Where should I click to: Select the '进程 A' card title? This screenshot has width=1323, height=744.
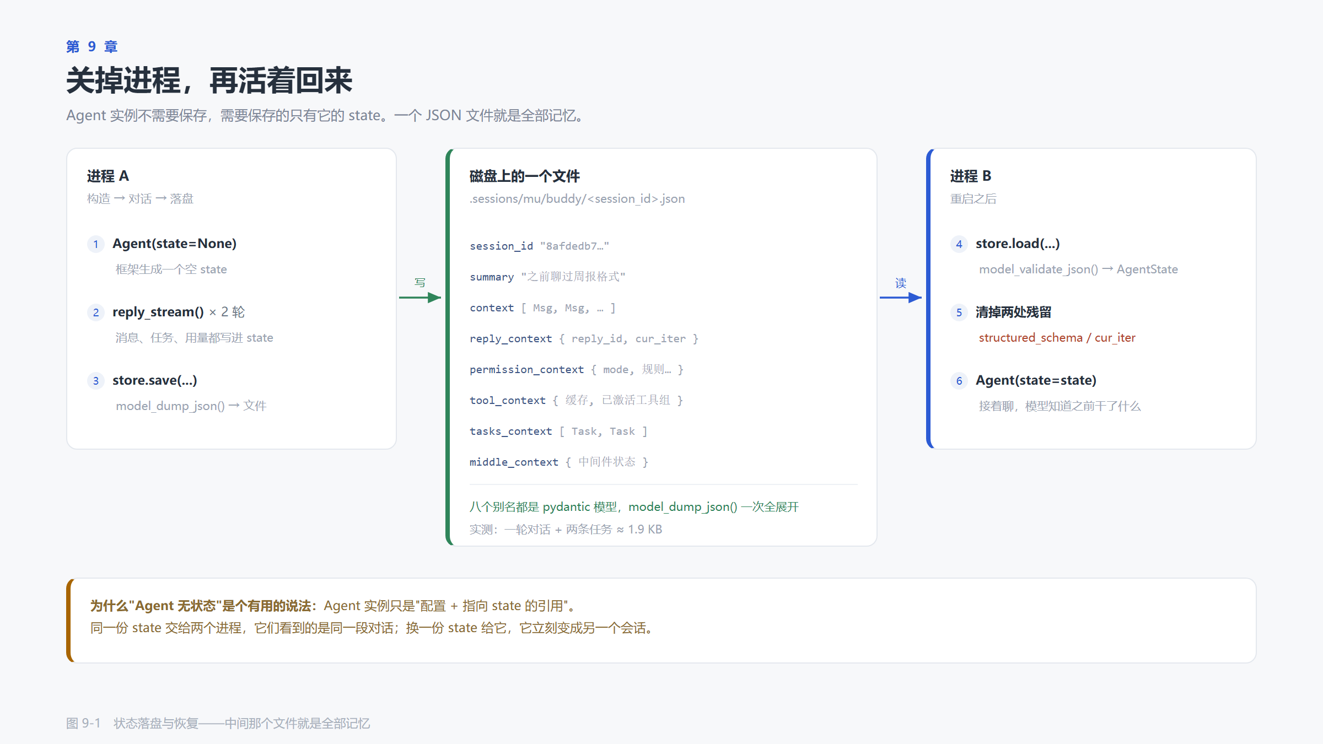coord(108,176)
